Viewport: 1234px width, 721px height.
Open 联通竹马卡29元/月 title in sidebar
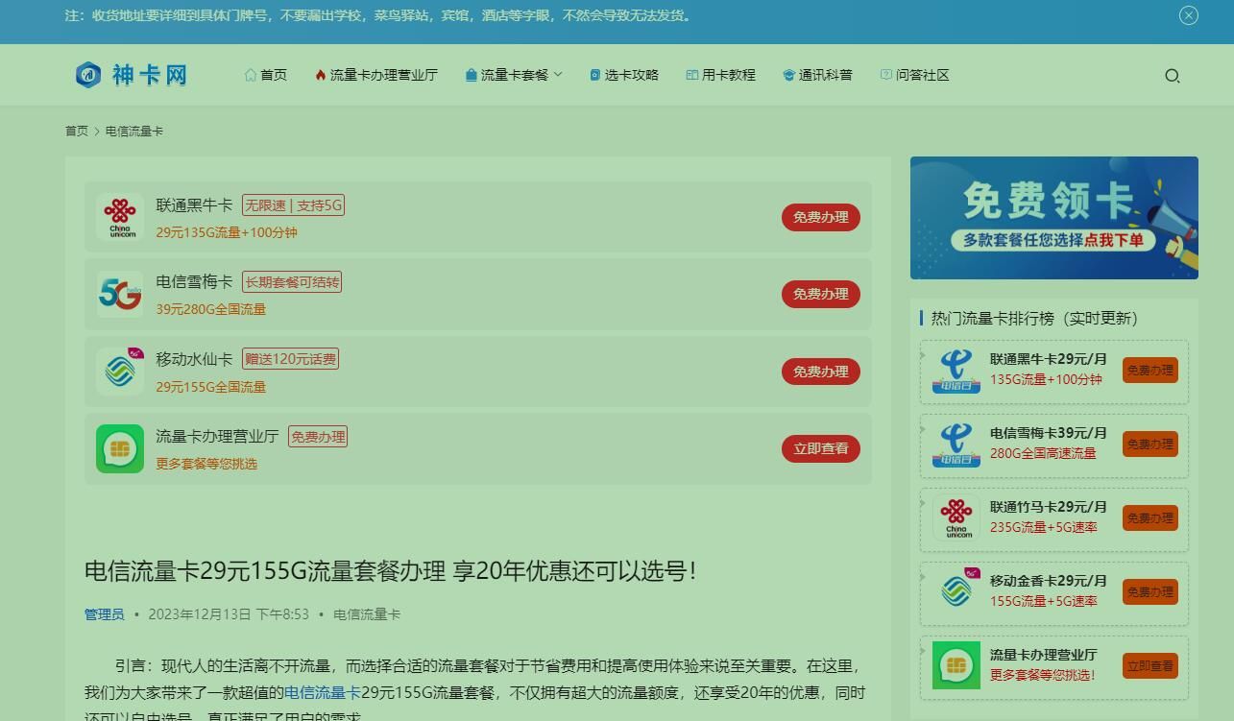tap(1049, 507)
